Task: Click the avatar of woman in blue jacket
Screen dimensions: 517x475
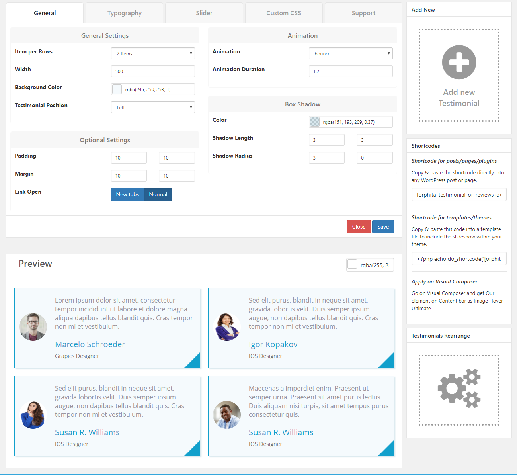Action: click(x=33, y=415)
